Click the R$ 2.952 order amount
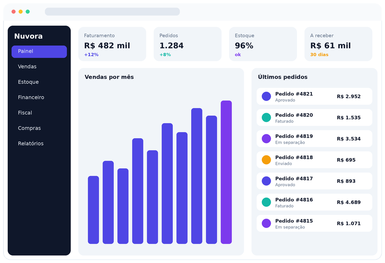The height and width of the screenshot is (263, 385). pos(349,97)
